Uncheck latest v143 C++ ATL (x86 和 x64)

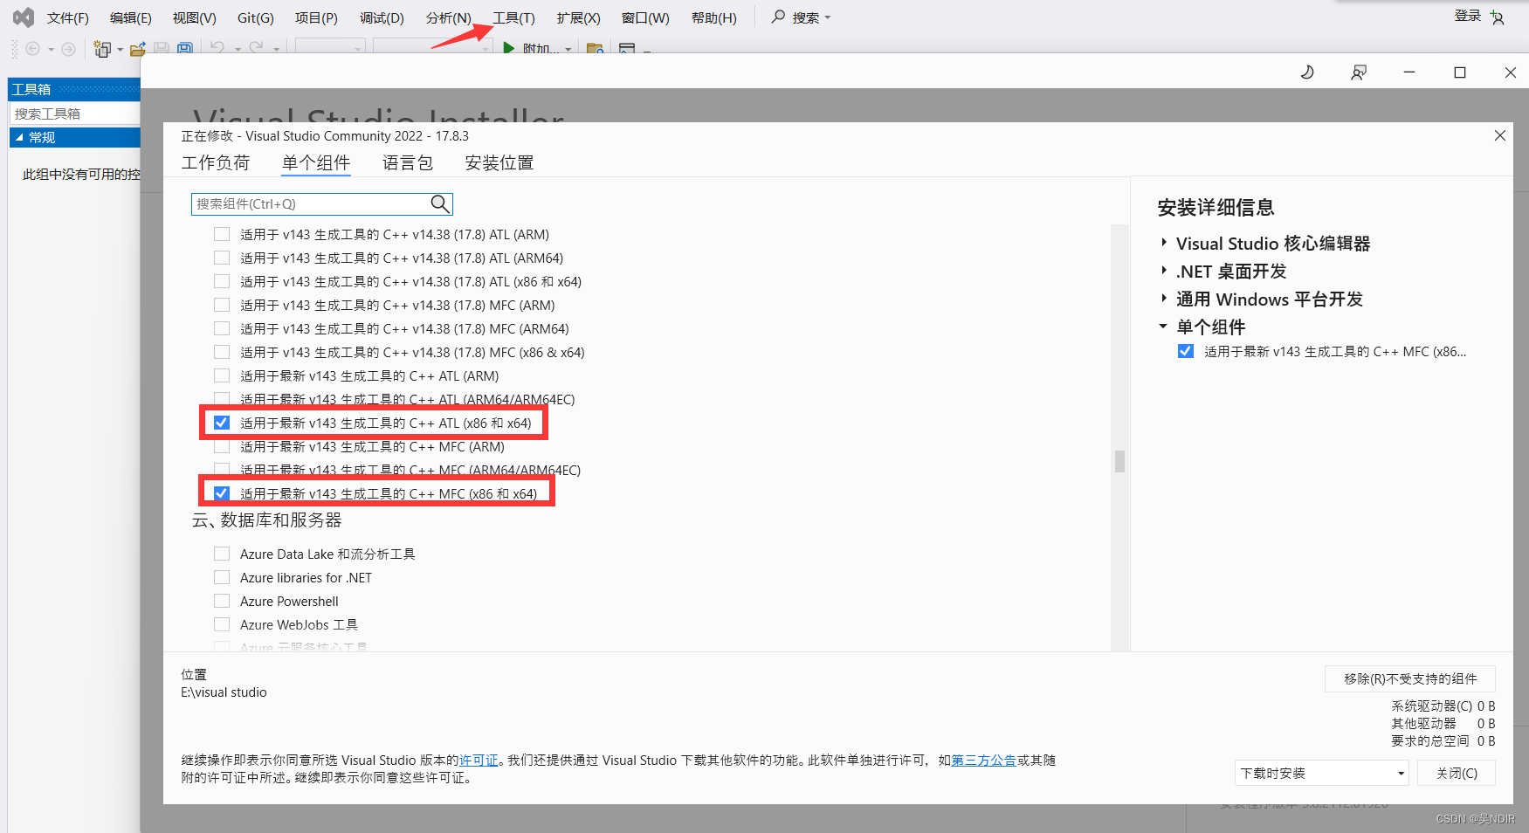(222, 423)
